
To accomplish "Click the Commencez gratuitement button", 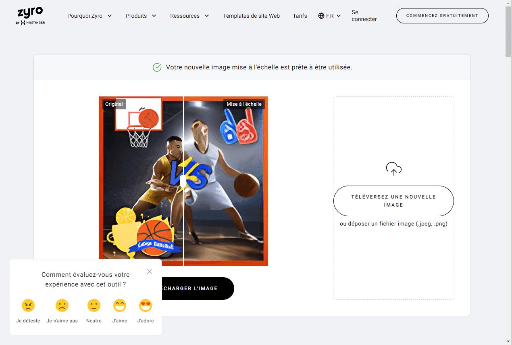I will [x=442, y=16].
